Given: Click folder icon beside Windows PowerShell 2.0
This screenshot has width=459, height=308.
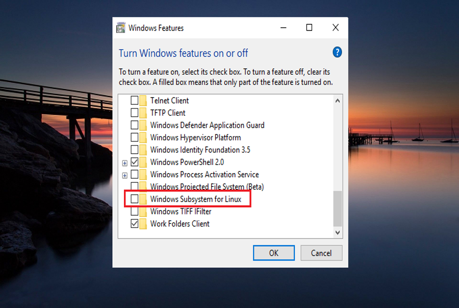Looking at the screenshot, I should pyautogui.click(x=143, y=162).
